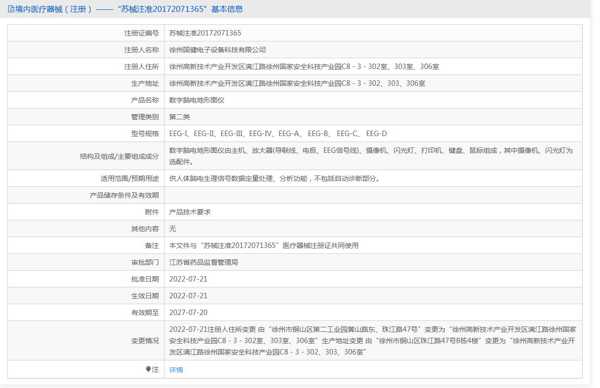Click the 生效日期 label
600x388 pixels.
pos(145,296)
